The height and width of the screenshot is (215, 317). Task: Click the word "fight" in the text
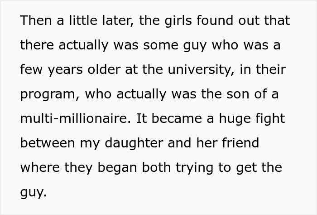coord(269,119)
